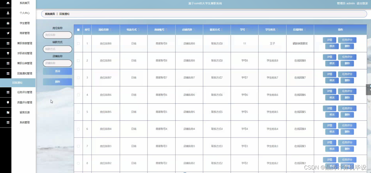Open 任务评分管理 in the sidebar

(x=24, y=92)
